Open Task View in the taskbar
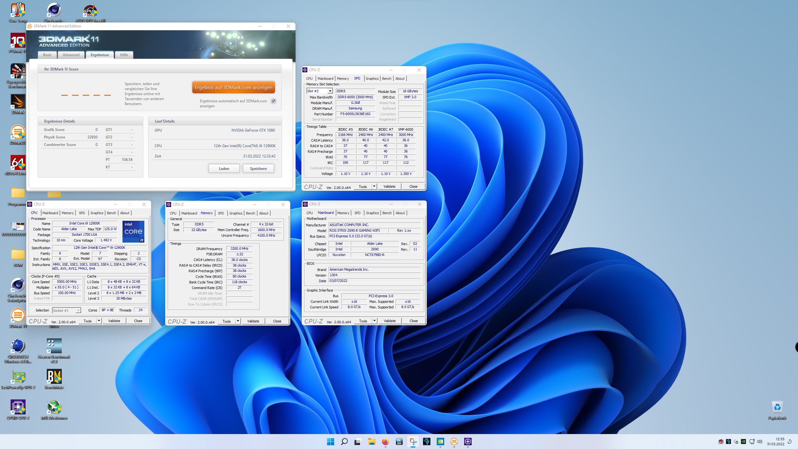The width and height of the screenshot is (798, 449). (358, 442)
